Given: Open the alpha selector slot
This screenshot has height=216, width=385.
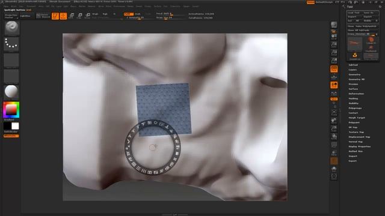Looking at the screenshot, I should click(x=11, y=60).
